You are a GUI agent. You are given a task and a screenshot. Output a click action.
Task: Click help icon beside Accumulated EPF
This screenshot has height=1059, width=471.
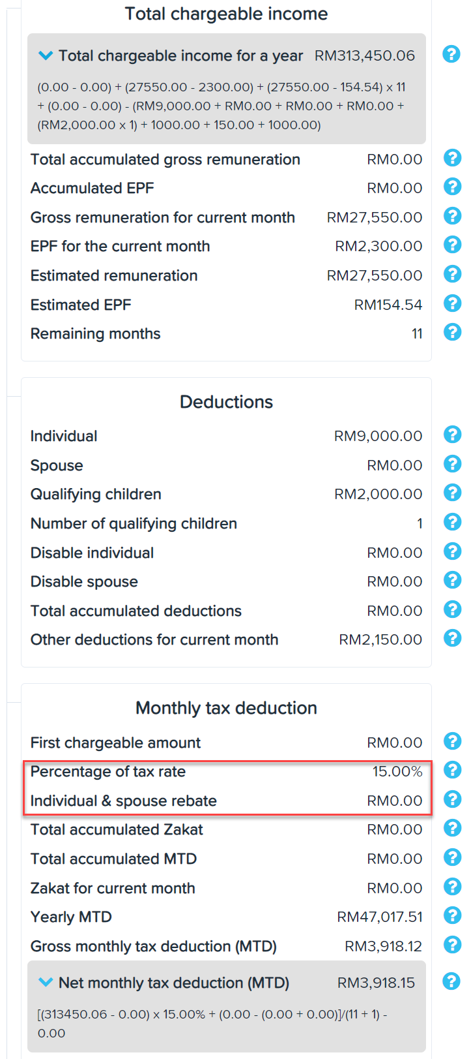point(452,187)
